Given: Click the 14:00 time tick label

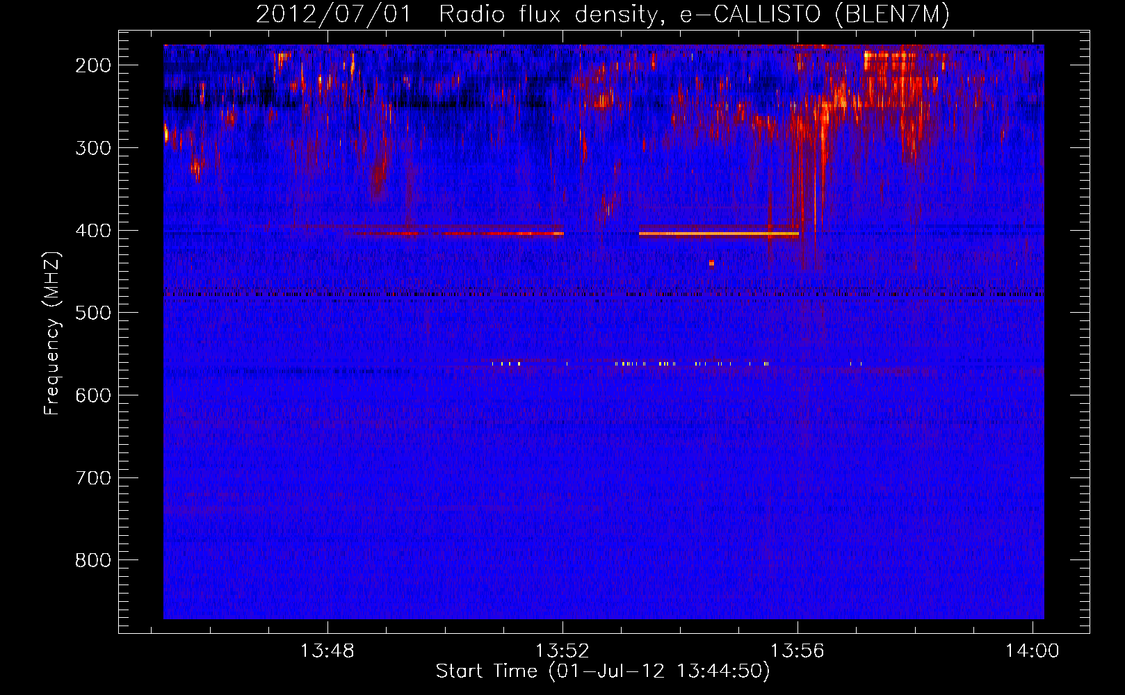Looking at the screenshot, I should click(1033, 651).
